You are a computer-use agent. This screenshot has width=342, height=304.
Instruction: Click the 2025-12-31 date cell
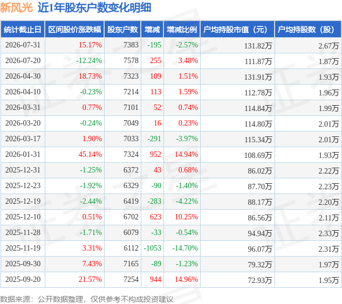(23, 170)
